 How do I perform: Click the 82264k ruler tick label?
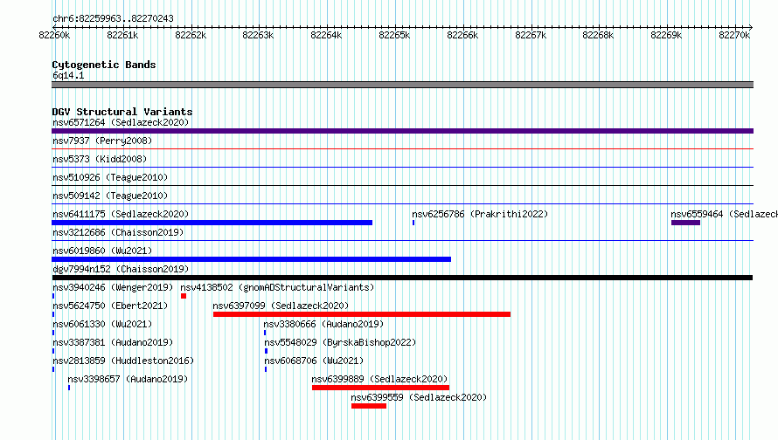[x=326, y=35]
